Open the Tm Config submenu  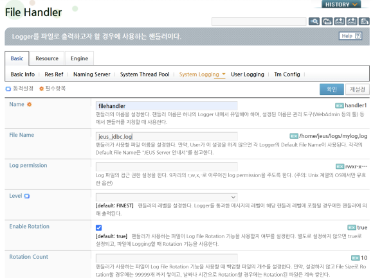tap(287, 74)
